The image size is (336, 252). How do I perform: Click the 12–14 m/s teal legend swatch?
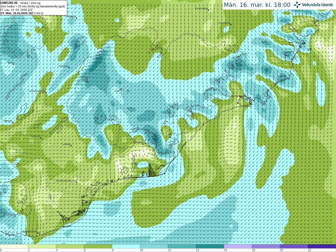click(182, 246)
